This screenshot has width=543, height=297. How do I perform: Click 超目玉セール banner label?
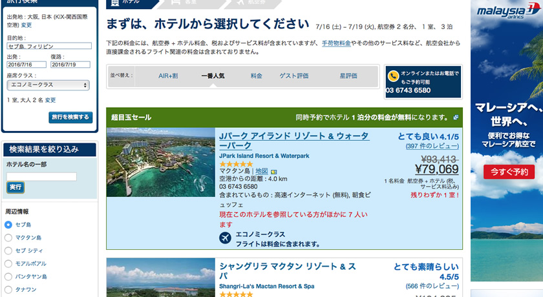131,118
